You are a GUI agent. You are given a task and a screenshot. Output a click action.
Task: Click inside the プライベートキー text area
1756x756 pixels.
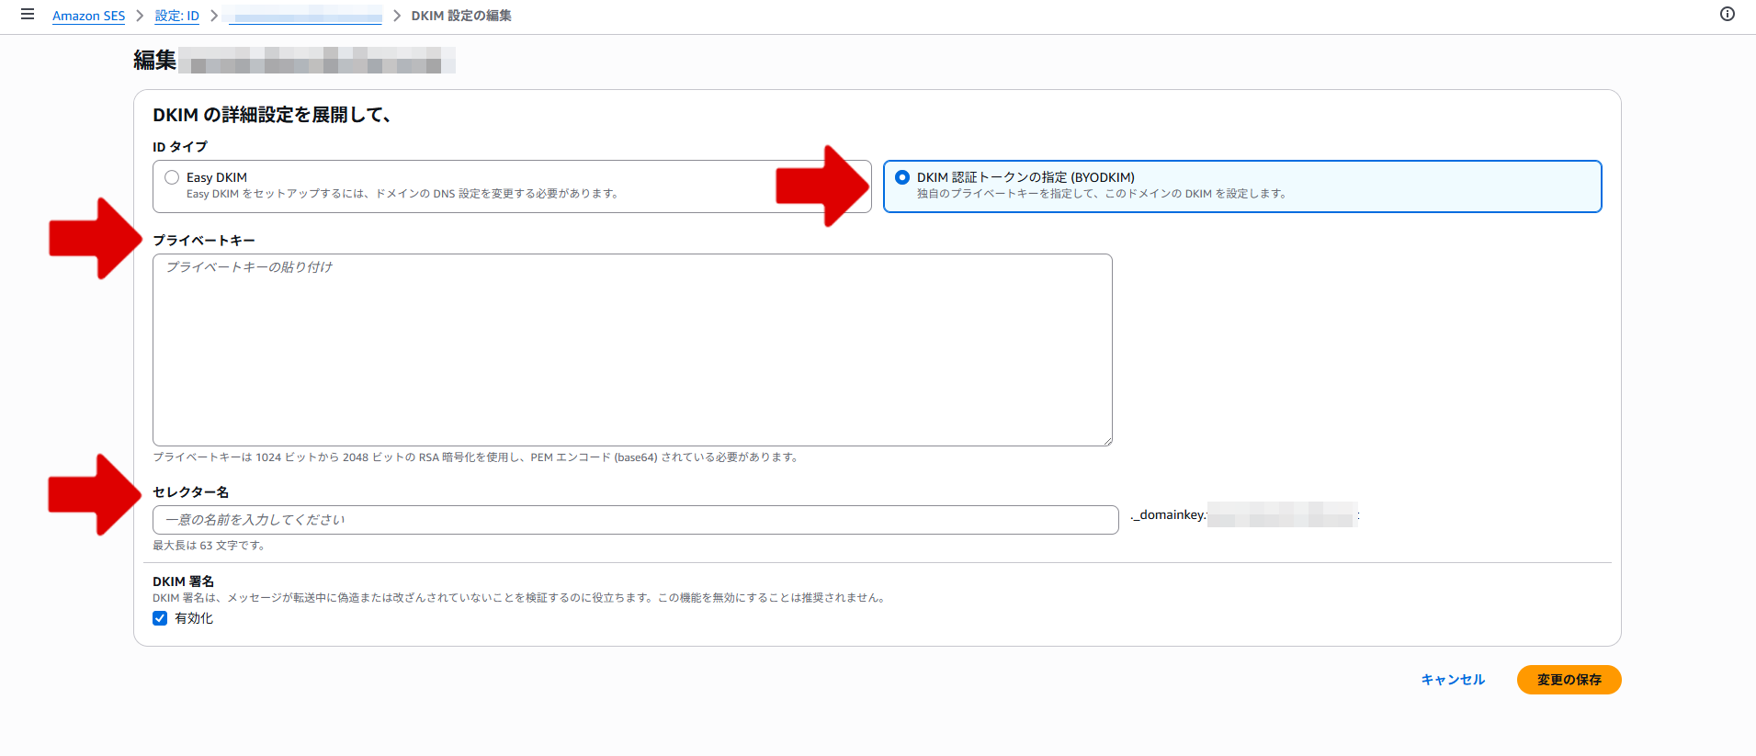(x=632, y=349)
